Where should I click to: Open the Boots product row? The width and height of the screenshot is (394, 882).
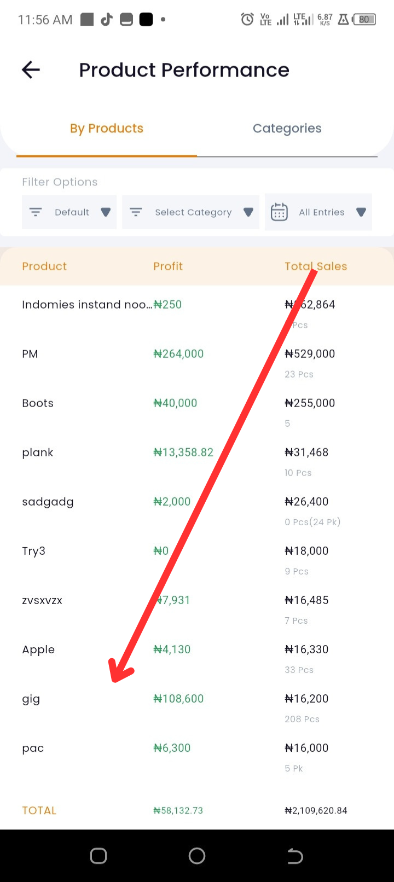click(197, 411)
